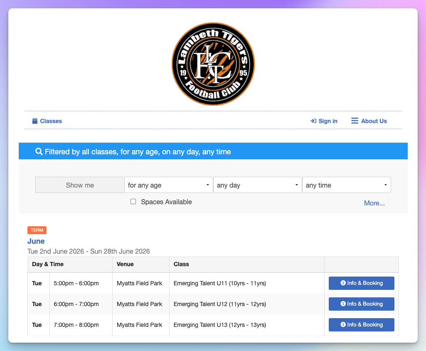Click 'Emerging Talent U13 (12yrs - 13yrs)' class text
The width and height of the screenshot is (426, 351).
[220, 325]
